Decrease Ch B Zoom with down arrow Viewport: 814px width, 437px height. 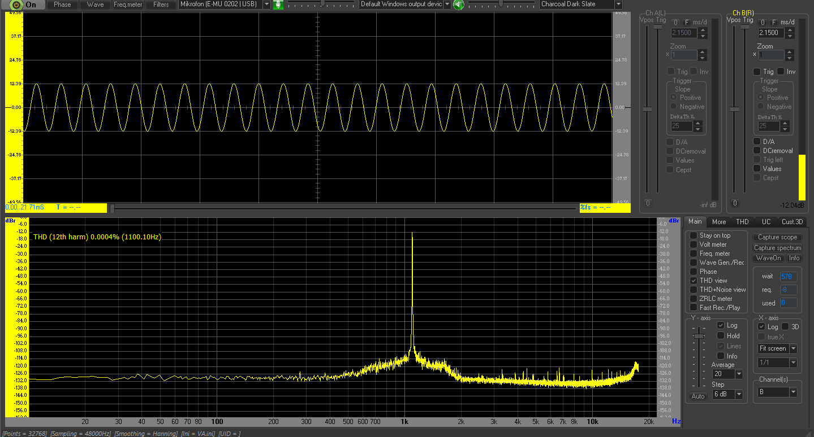789,58
